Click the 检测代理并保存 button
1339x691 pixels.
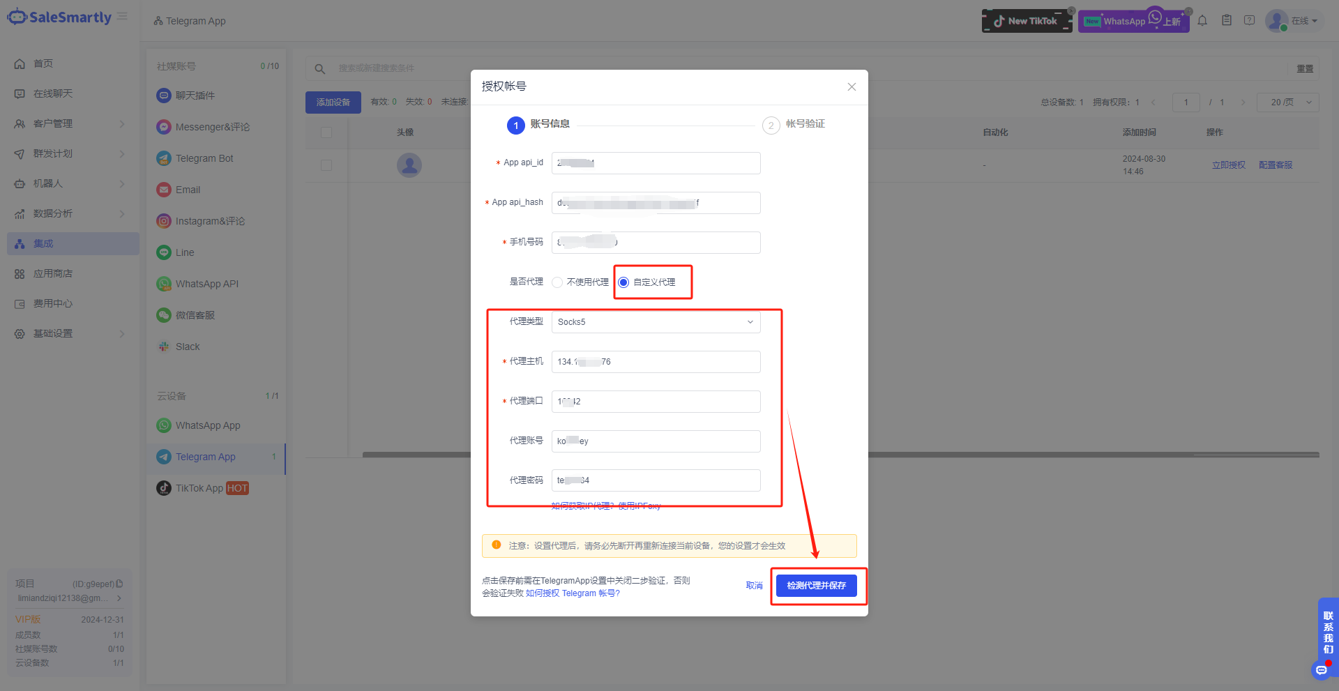point(816,586)
